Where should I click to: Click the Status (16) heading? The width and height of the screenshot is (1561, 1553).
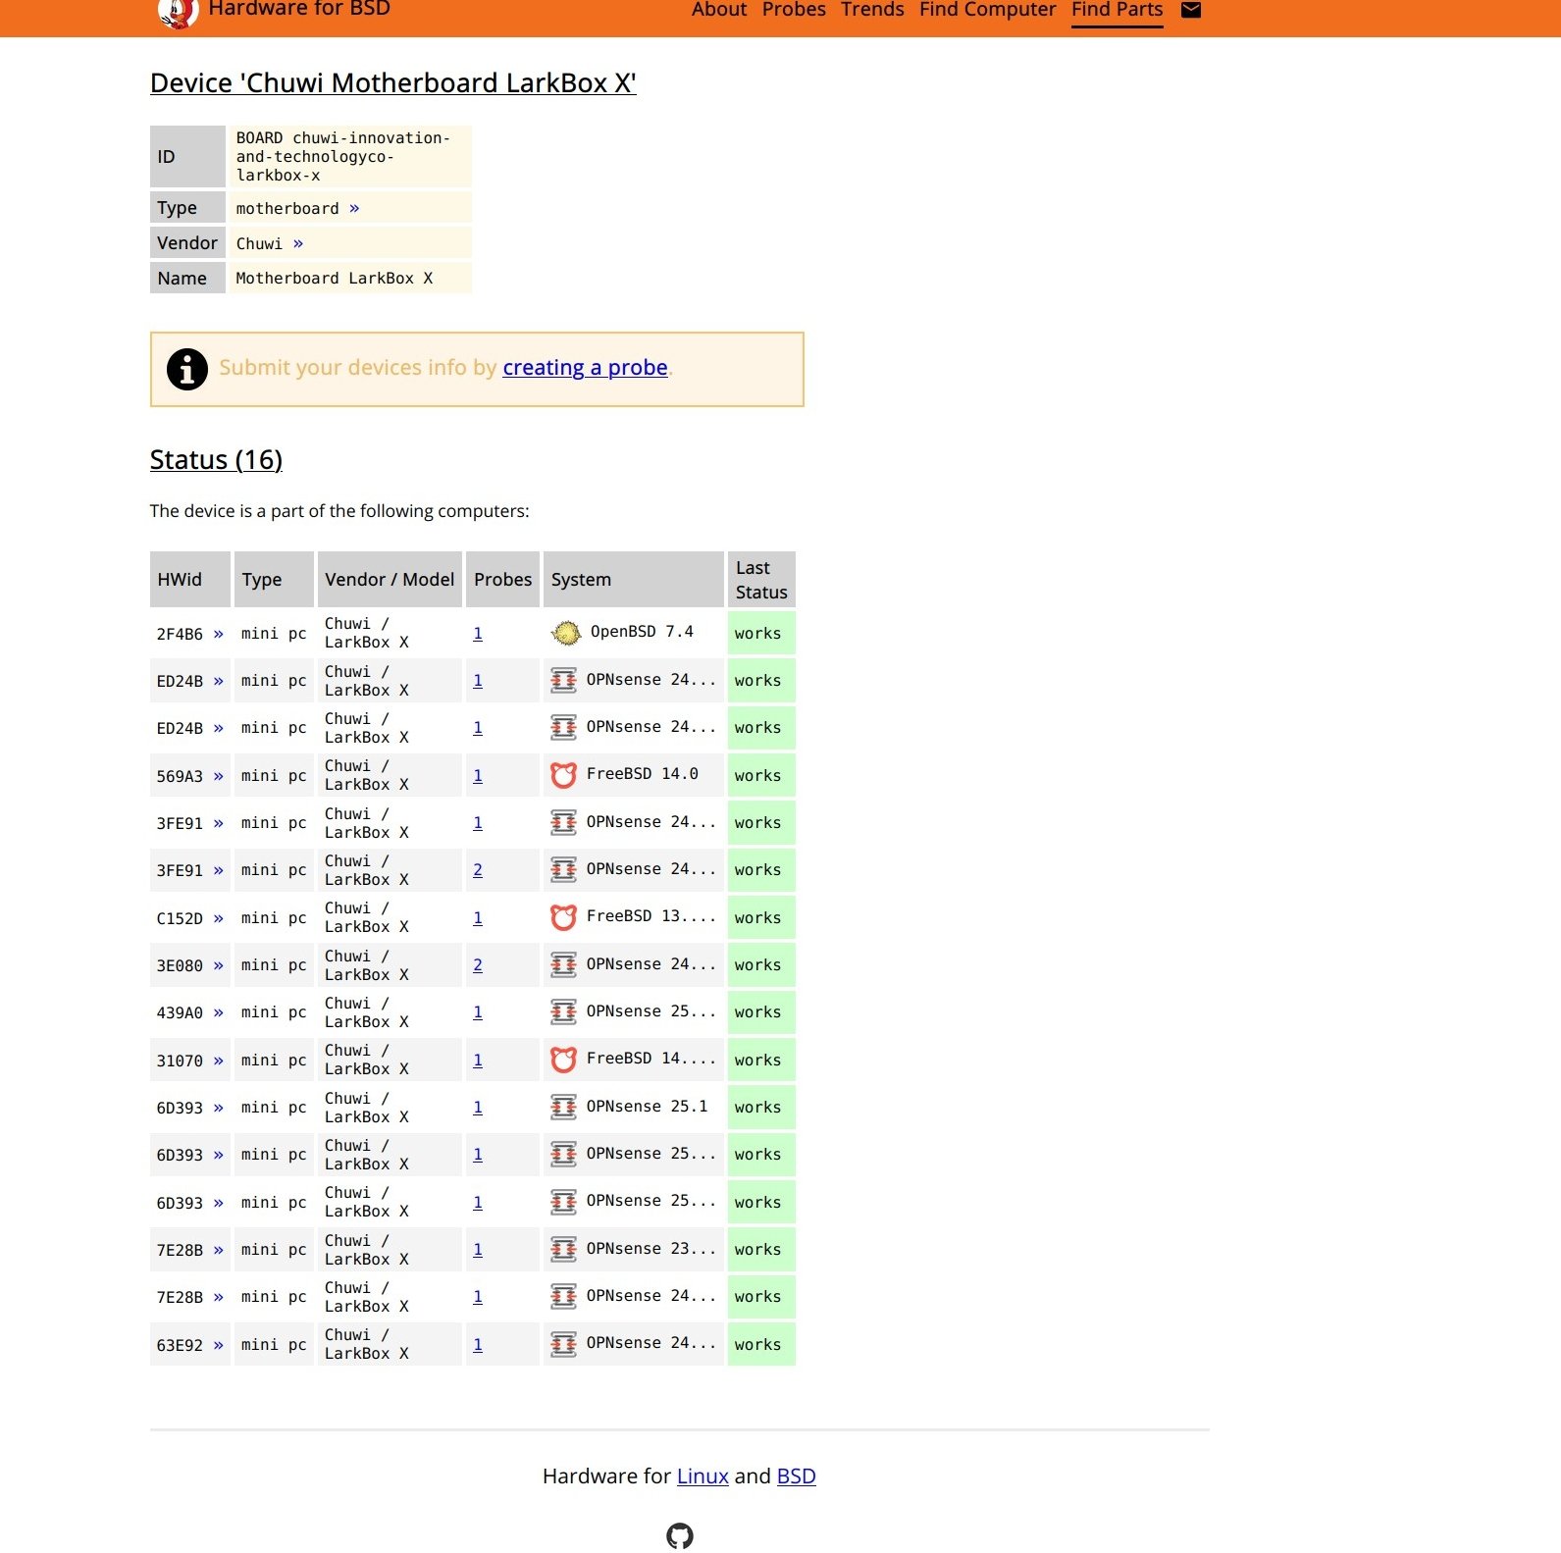(216, 459)
